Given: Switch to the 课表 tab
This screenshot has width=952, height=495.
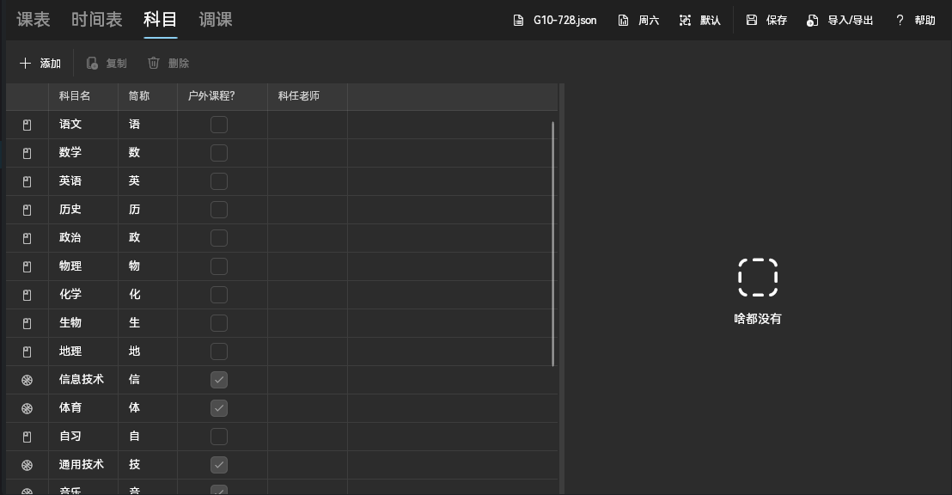Looking at the screenshot, I should (x=34, y=20).
